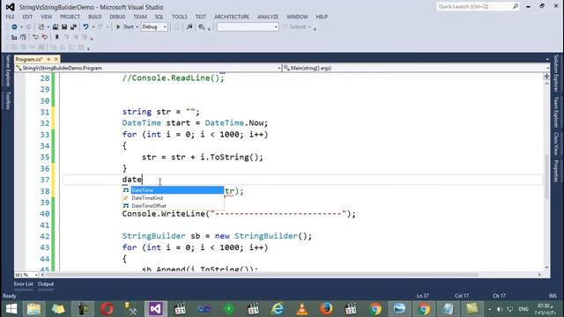This screenshot has width=564, height=317.
Task: Click the Find in Files toolbar icon
Action: 202,27
